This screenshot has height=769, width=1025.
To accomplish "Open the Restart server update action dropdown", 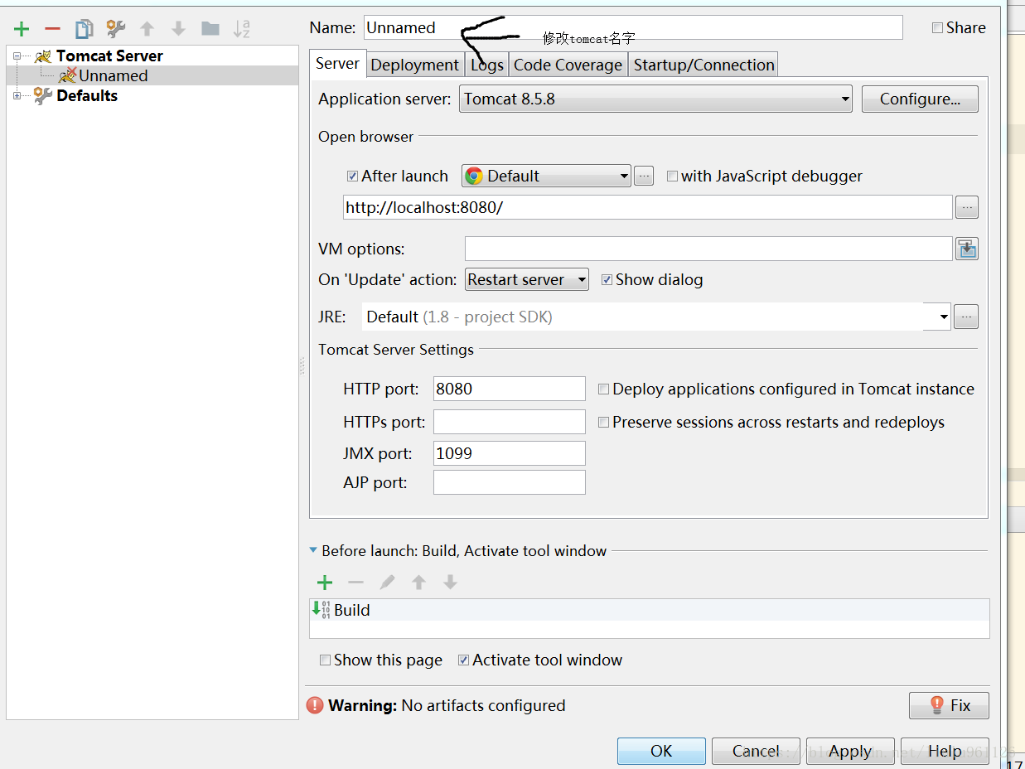I will click(527, 279).
